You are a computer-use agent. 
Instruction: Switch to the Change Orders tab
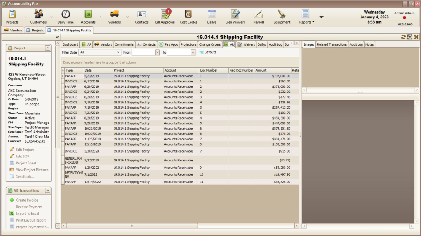click(210, 44)
